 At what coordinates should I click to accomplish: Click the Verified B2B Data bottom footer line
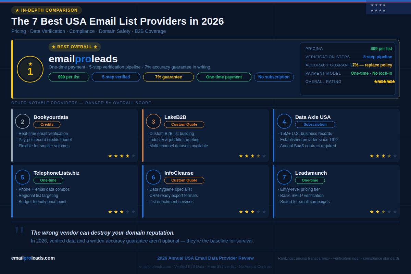[206, 266]
